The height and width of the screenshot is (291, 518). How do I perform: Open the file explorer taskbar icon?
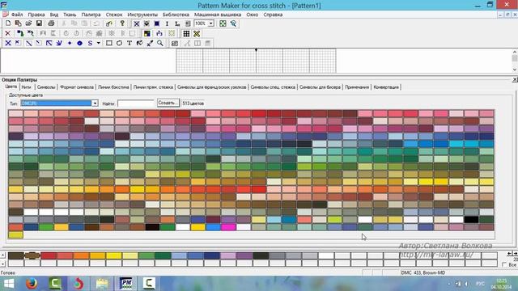[x=102, y=284]
